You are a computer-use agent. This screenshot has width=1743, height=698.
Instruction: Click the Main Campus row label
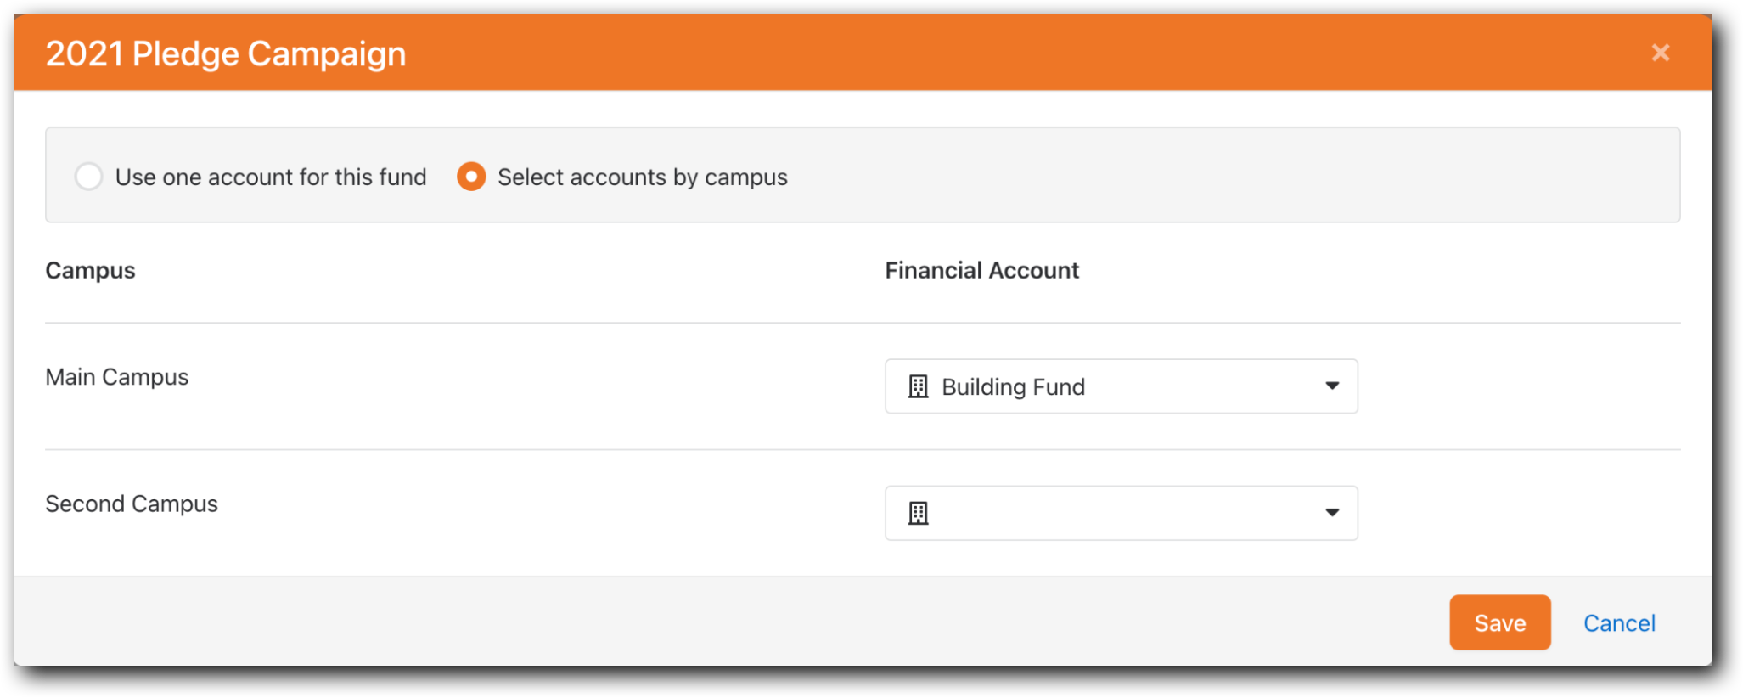pos(117,377)
